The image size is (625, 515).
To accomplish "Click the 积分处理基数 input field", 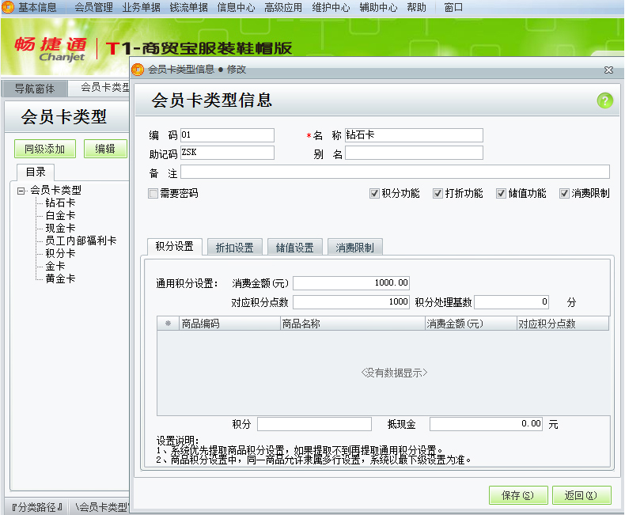I will (511, 301).
